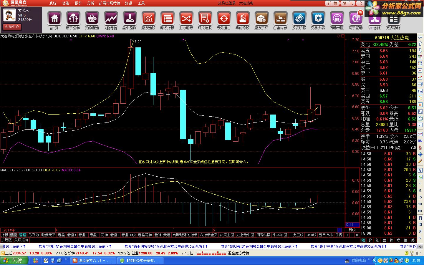The height and width of the screenshot is (265, 424).
Task: Select the 六指标金叉 indicator tab
Action: 208,235
